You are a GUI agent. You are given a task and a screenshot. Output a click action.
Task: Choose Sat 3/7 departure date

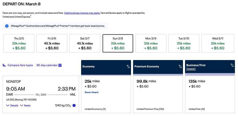coord(85,43)
